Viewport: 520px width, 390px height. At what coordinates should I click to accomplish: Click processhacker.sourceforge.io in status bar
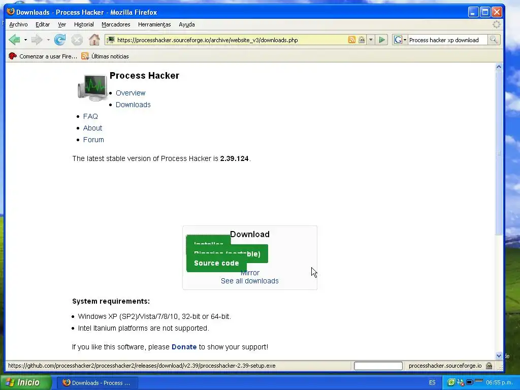(x=445, y=366)
